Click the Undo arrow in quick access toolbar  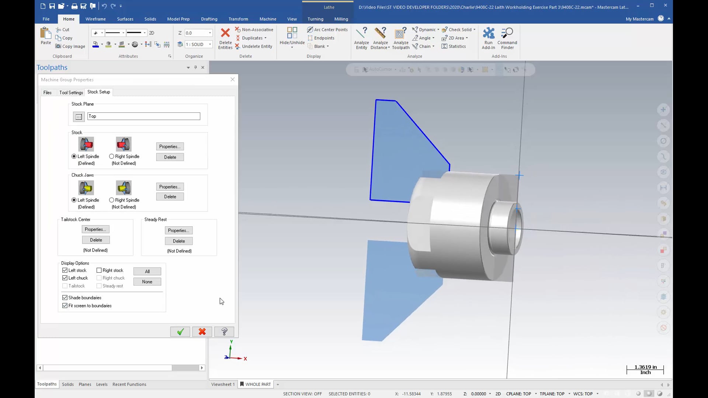tap(104, 6)
